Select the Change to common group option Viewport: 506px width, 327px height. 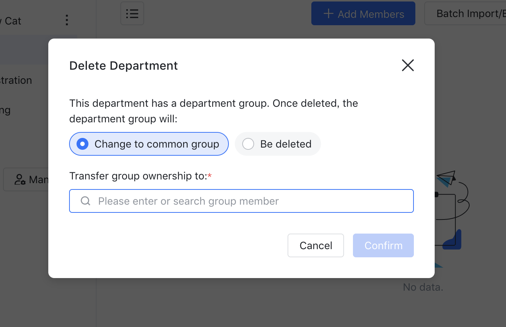[149, 144]
